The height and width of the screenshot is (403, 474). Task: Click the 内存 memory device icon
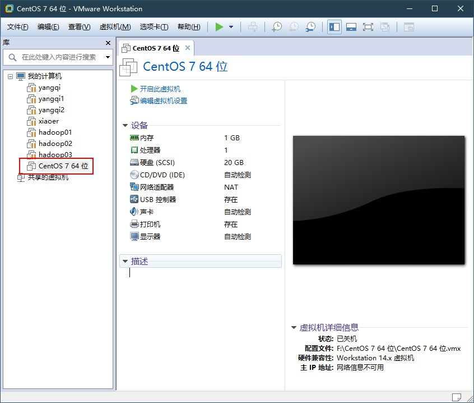pyautogui.click(x=134, y=138)
